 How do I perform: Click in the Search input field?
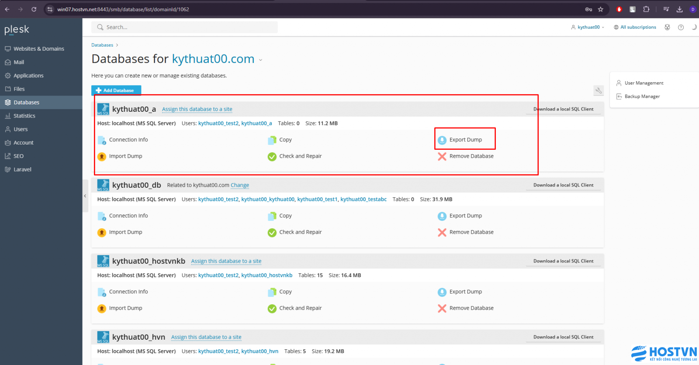click(x=184, y=27)
